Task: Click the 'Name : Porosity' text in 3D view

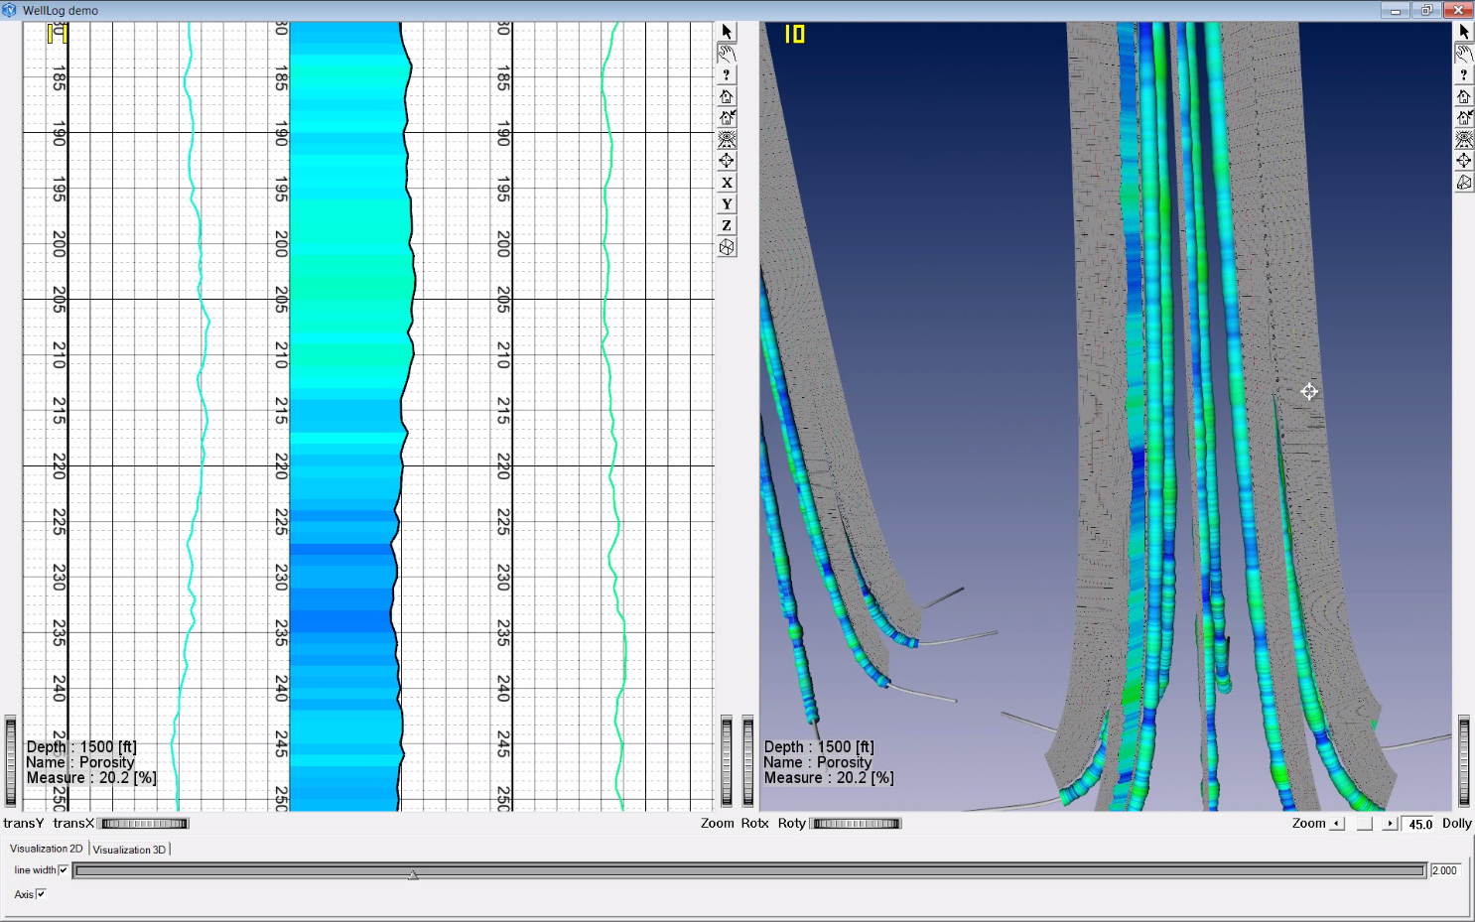Action: click(x=818, y=762)
